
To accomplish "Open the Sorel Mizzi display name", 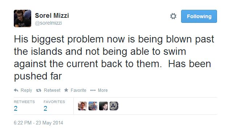I will [x=52, y=16].
